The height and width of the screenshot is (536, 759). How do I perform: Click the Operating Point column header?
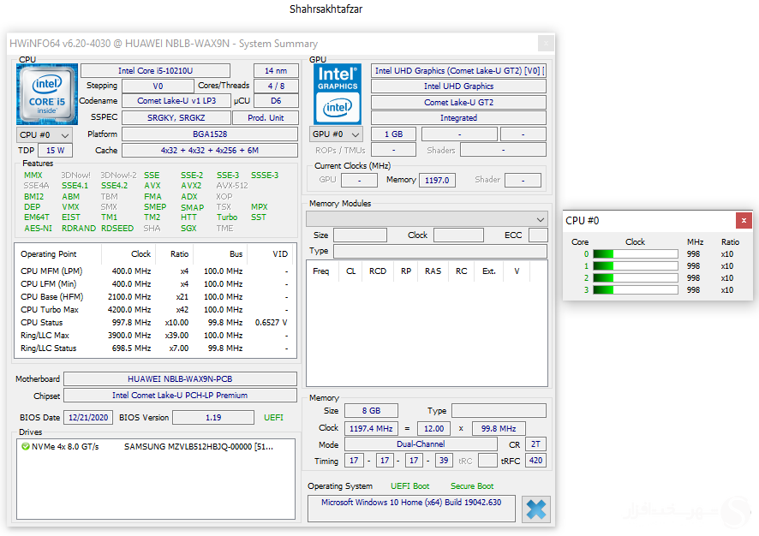click(58, 254)
